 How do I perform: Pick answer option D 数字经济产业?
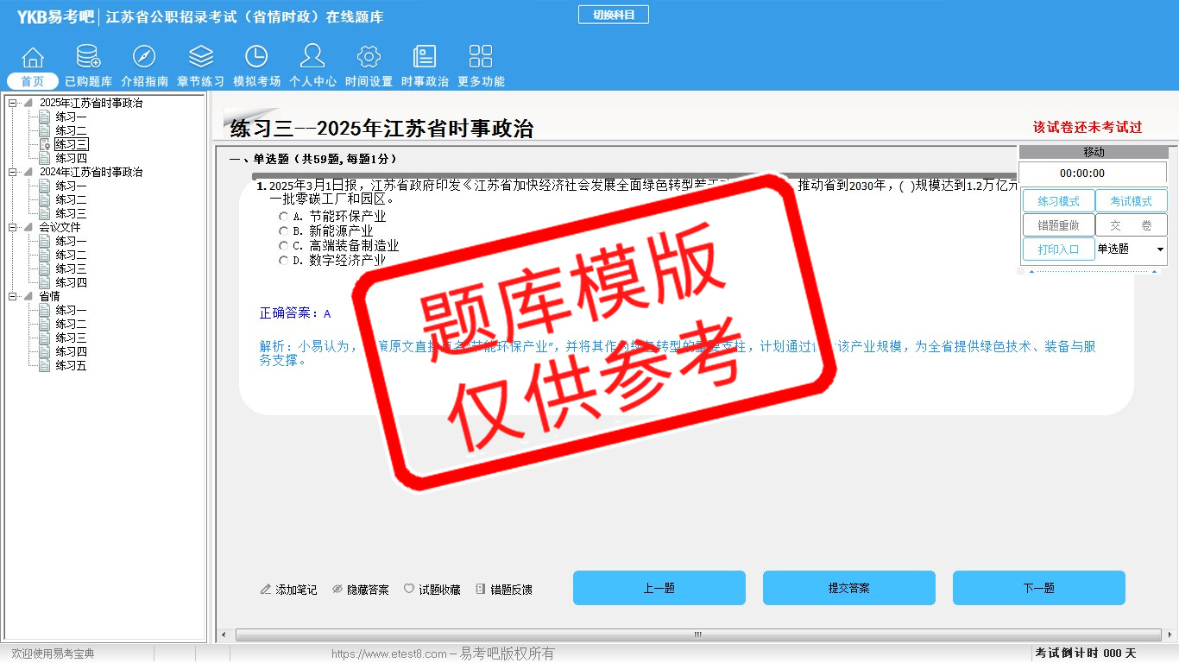[x=284, y=261]
